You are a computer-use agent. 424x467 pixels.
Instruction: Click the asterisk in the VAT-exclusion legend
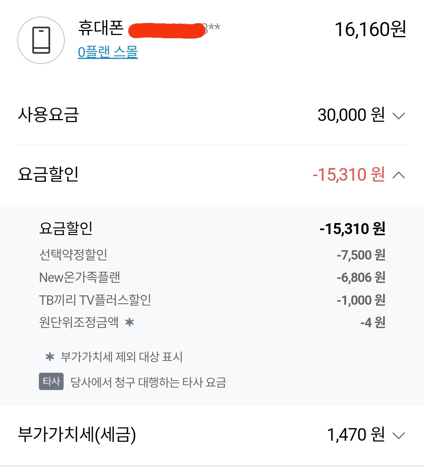(50, 357)
